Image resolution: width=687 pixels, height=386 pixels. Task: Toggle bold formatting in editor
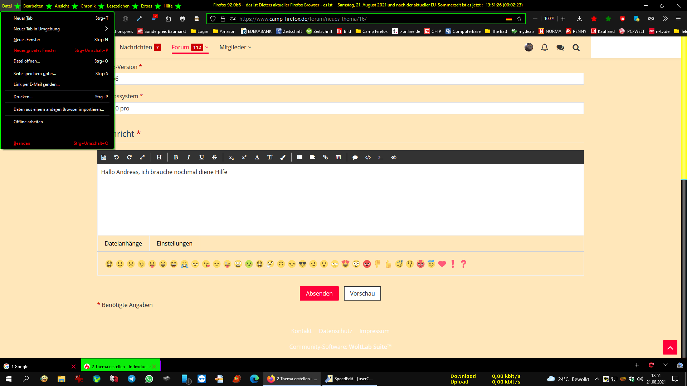[176, 157]
